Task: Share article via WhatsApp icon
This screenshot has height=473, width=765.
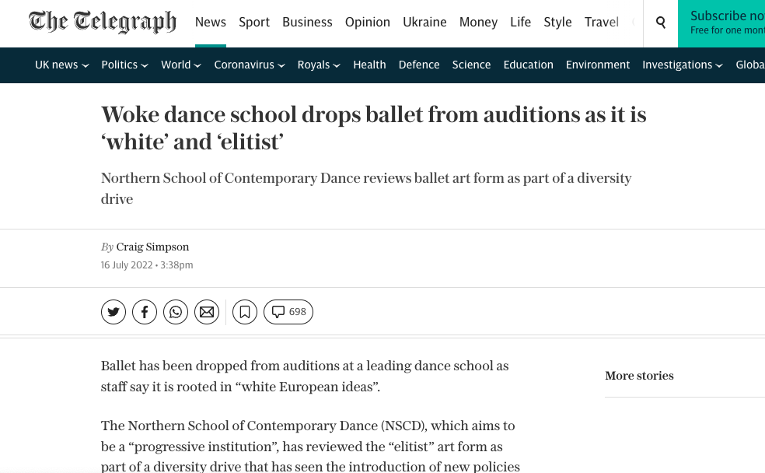Action: point(176,312)
